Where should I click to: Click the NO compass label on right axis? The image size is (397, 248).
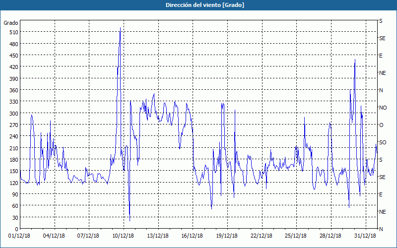[383, 108]
